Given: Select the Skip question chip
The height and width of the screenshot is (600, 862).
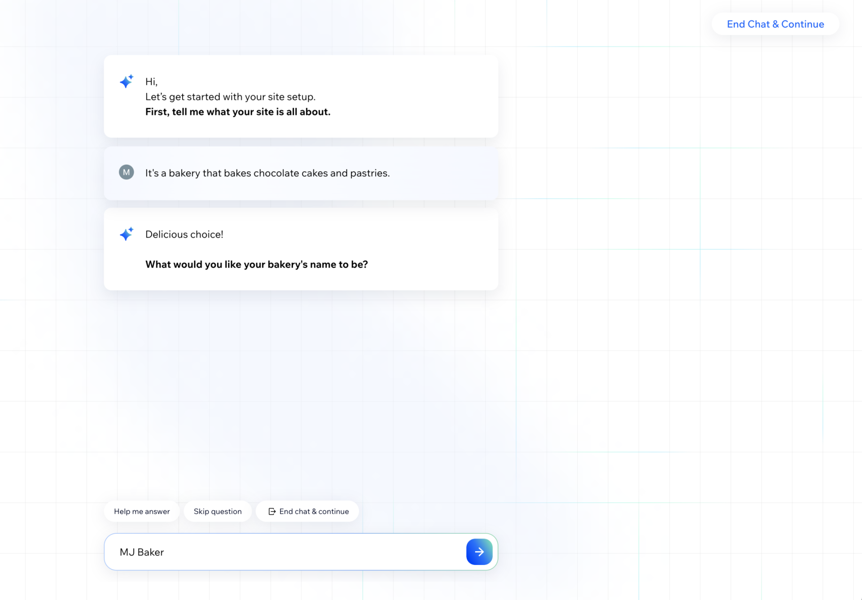Looking at the screenshot, I should (x=218, y=511).
